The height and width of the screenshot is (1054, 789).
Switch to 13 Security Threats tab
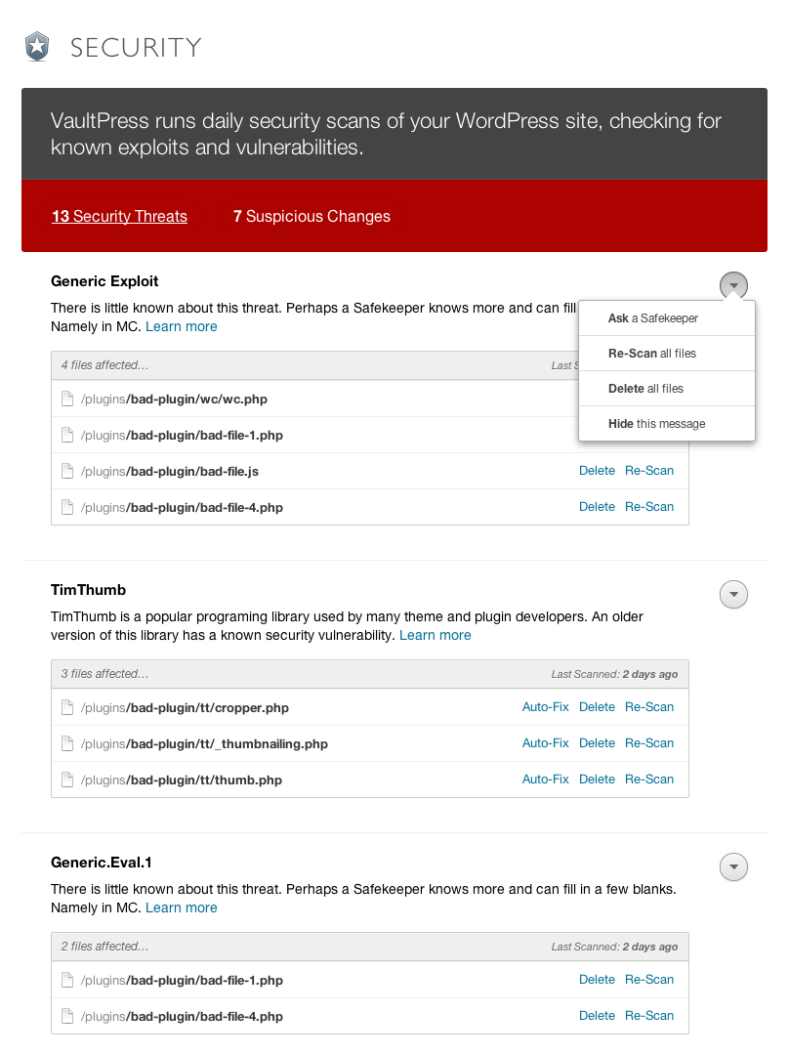119,216
